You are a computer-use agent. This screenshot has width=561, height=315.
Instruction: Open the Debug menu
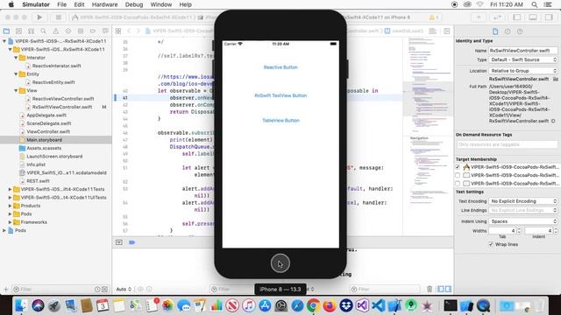pos(134,4)
